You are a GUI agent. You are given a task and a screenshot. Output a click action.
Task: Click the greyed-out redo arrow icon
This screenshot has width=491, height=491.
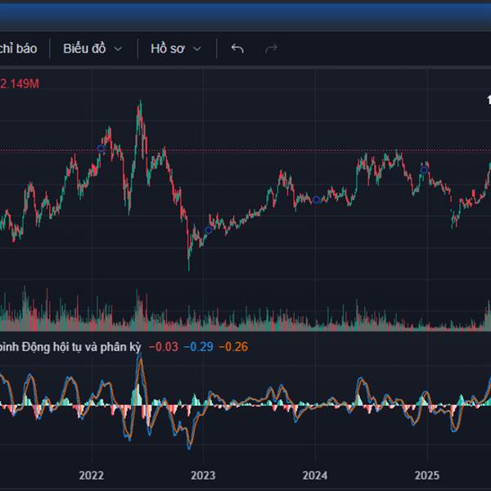pyautogui.click(x=271, y=48)
